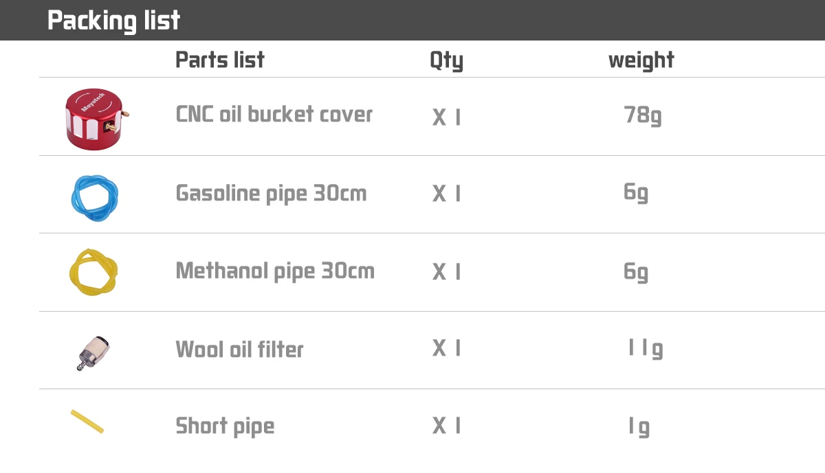
Task: Click the Parts list column heading
Action: pos(220,60)
